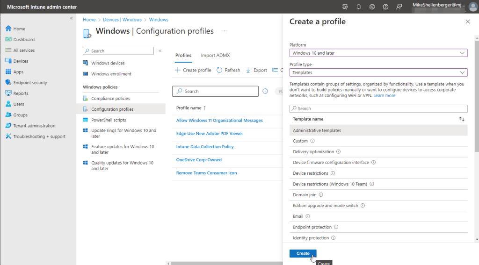Expand the Platform dropdown
Viewport: 479px width, 265px height.
(378, 53)
